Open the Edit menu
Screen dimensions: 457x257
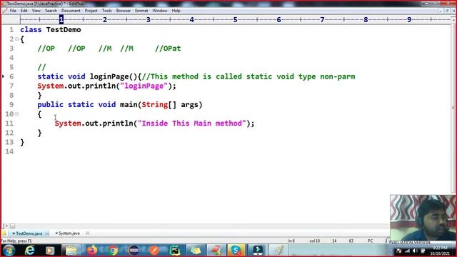pyautogui.click(x=24, y=11)
